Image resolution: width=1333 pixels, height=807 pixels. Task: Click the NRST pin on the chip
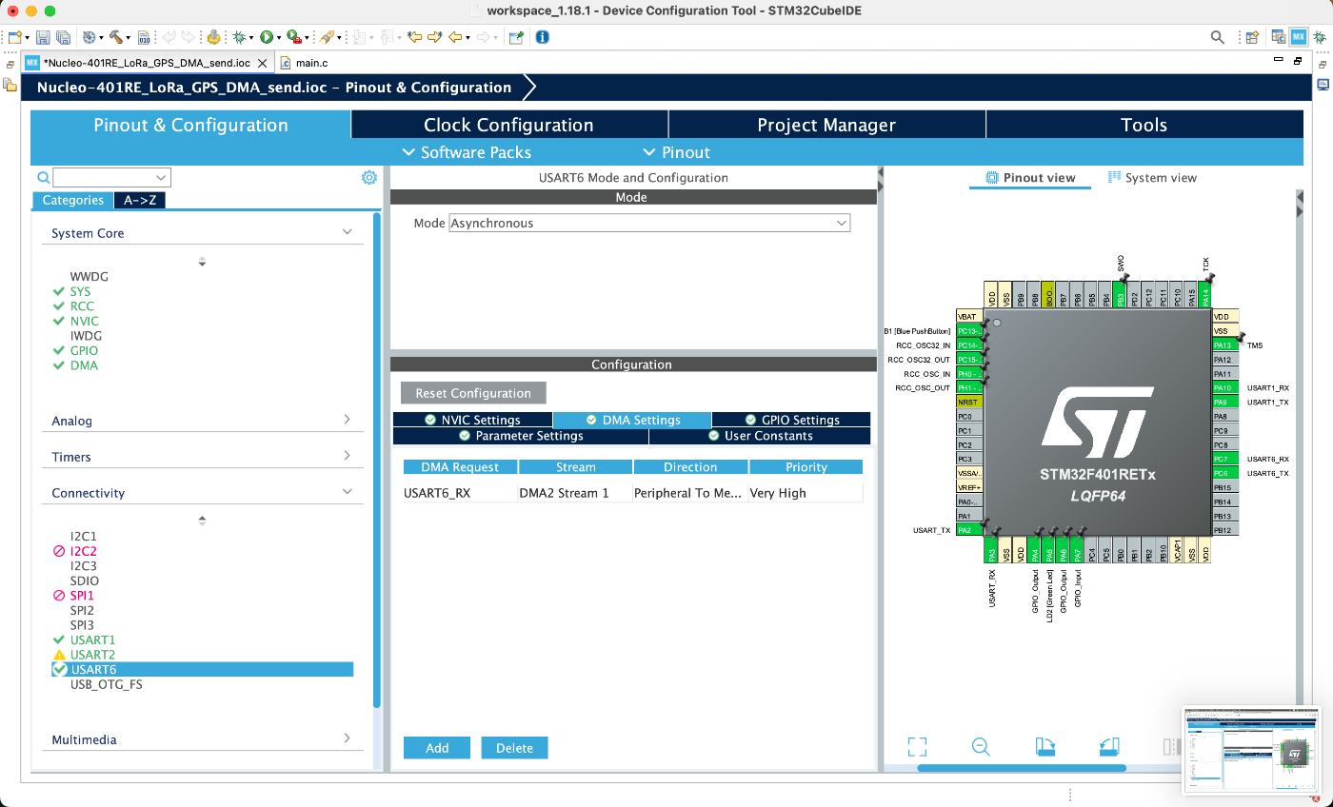[x=968, y=403]
